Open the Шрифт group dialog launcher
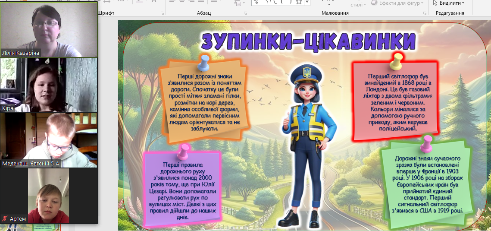 (x=162, y=13)
